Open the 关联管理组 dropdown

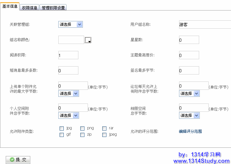coord(70,24)
